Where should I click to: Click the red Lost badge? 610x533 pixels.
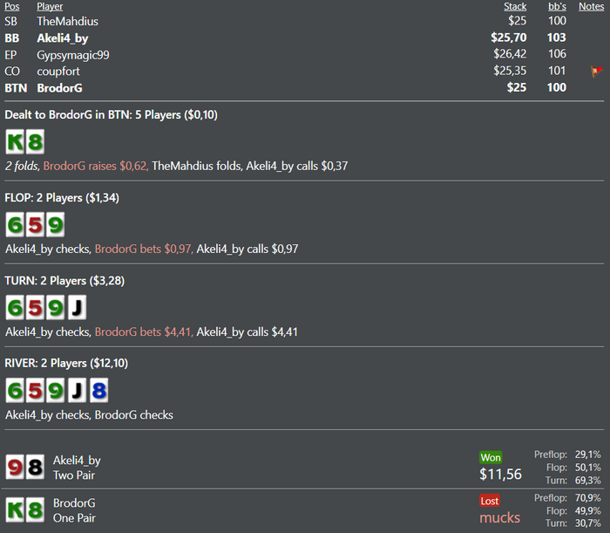pyautogui.click(x=490, y=501)
